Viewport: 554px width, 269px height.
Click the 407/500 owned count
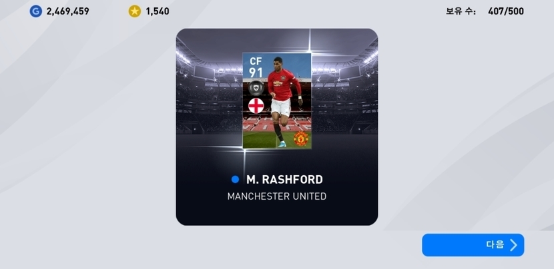506,11
